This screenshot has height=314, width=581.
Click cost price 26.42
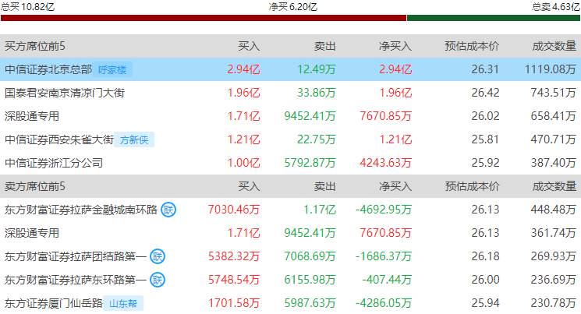point(485,93)
